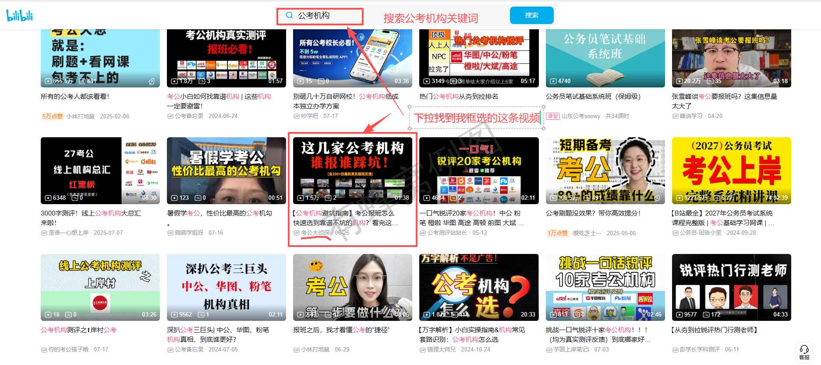
Task: Open the 线上公考机构测评上岸村 thumbnail
Action: pyautogui.click(x=100, y=287)
